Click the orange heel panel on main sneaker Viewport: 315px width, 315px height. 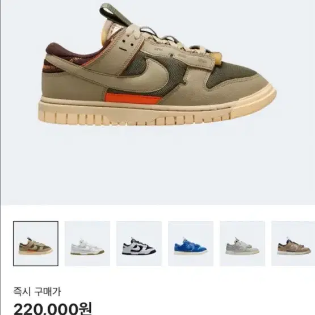click(133, 98)
